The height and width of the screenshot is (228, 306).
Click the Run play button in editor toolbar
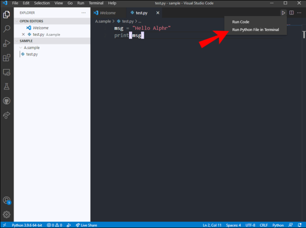(283, 13)
